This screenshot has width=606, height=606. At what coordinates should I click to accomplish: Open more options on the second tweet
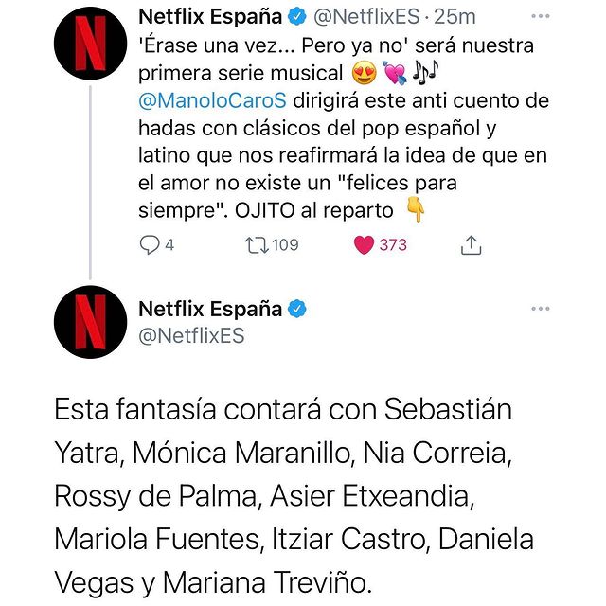click(x=541, y=309)
